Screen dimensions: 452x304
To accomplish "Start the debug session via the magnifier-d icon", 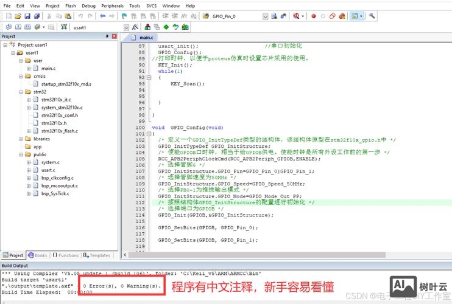I will [296, 16].
